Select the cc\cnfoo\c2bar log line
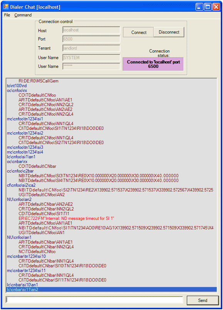Image resolution: width=223 pixels, height=310 pixels. click(20, 171)
